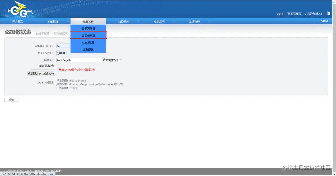The height and width of the screenshot is (176, 336).
Task: Open the 配置管理 menu
Action: pos(88,21)
